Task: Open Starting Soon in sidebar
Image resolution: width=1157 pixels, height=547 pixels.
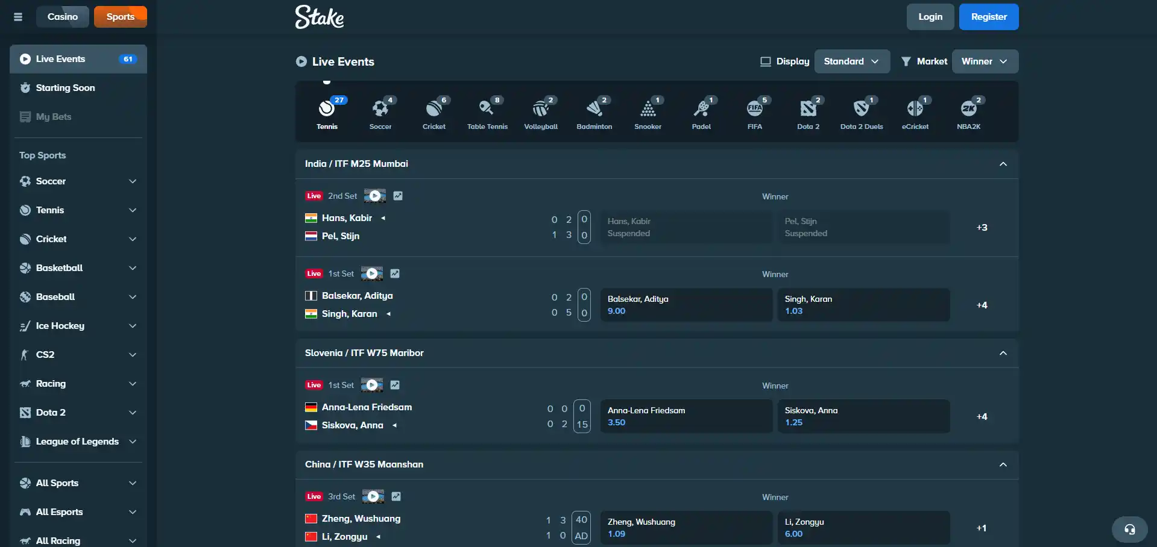Action: pyautogui.click(x=78, y=88)
